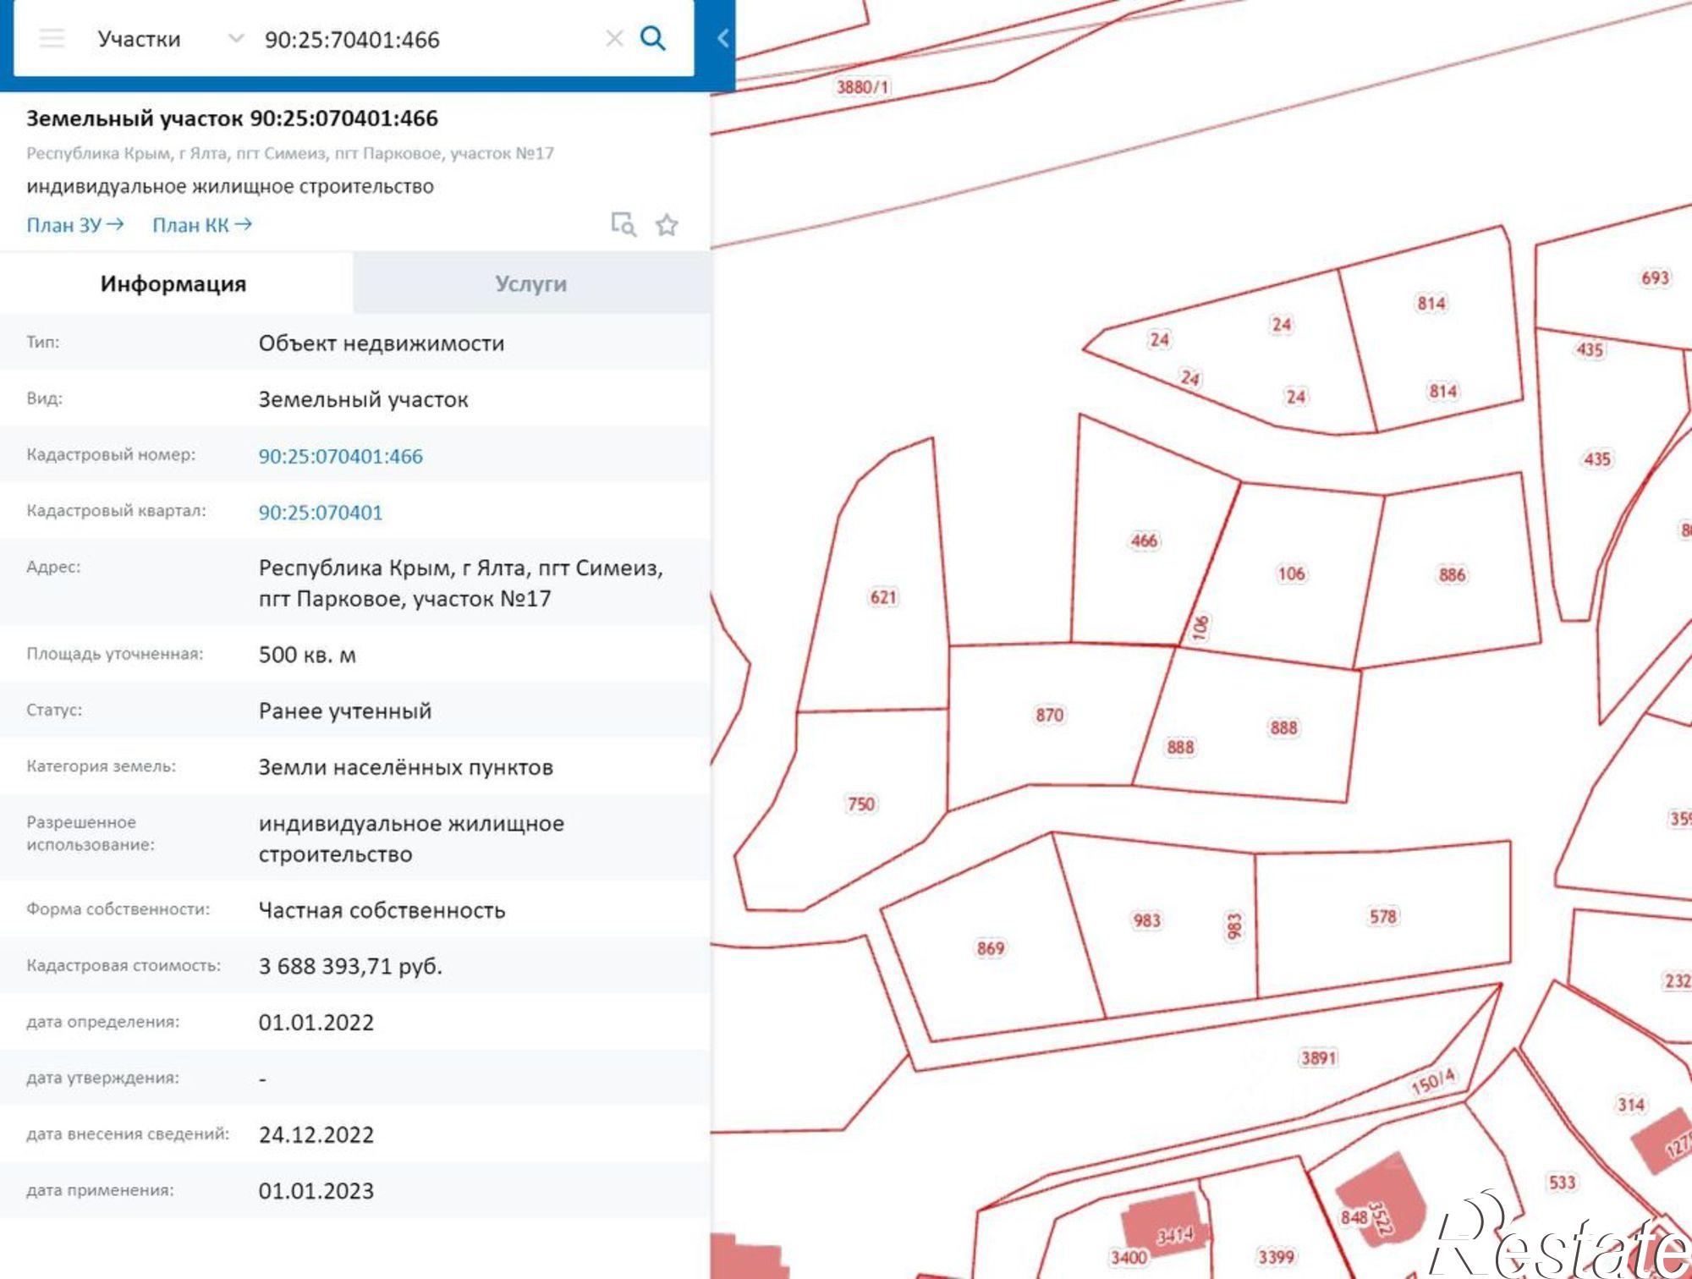The height and width of the screenshot is (1279, 1692).
Task: Click the zoom-to-object icon
Action: point(624,224)
